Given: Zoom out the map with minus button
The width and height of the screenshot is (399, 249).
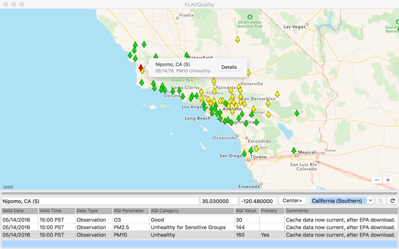Looking at the screenshot, I should coord(377,180).
